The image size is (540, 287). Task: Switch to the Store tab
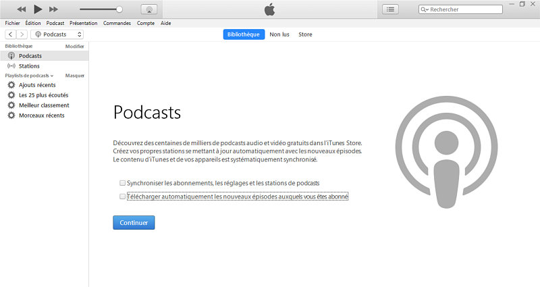point(305,34)
